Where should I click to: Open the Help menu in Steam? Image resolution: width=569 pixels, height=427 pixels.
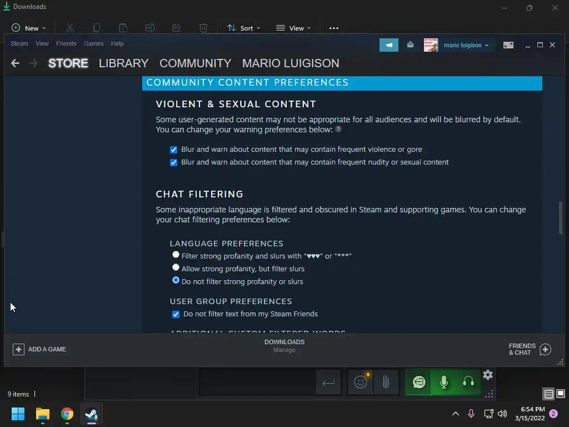click(x=117, y=43)
